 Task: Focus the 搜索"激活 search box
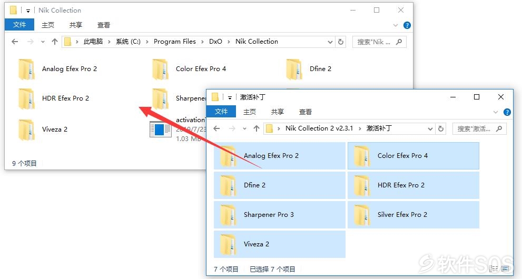(479, 128)
